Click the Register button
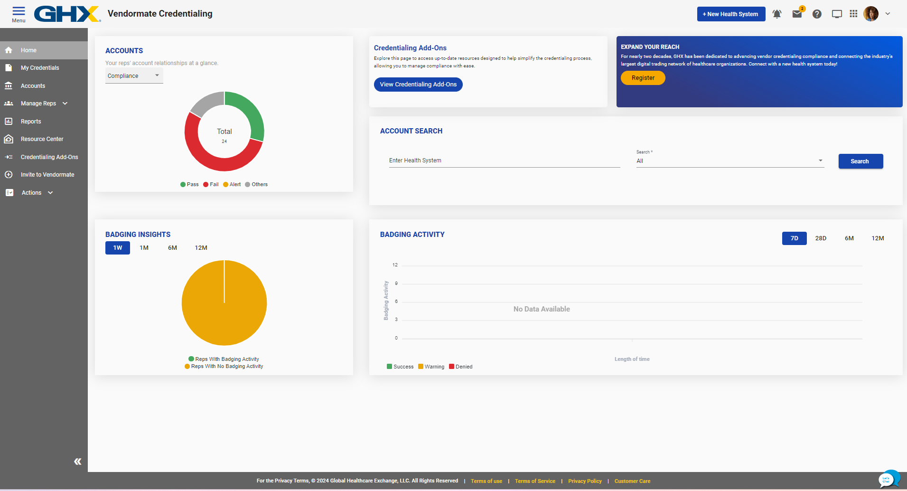Image resolution: width=907 pixels, height=491 pixels. pos(643,78)
